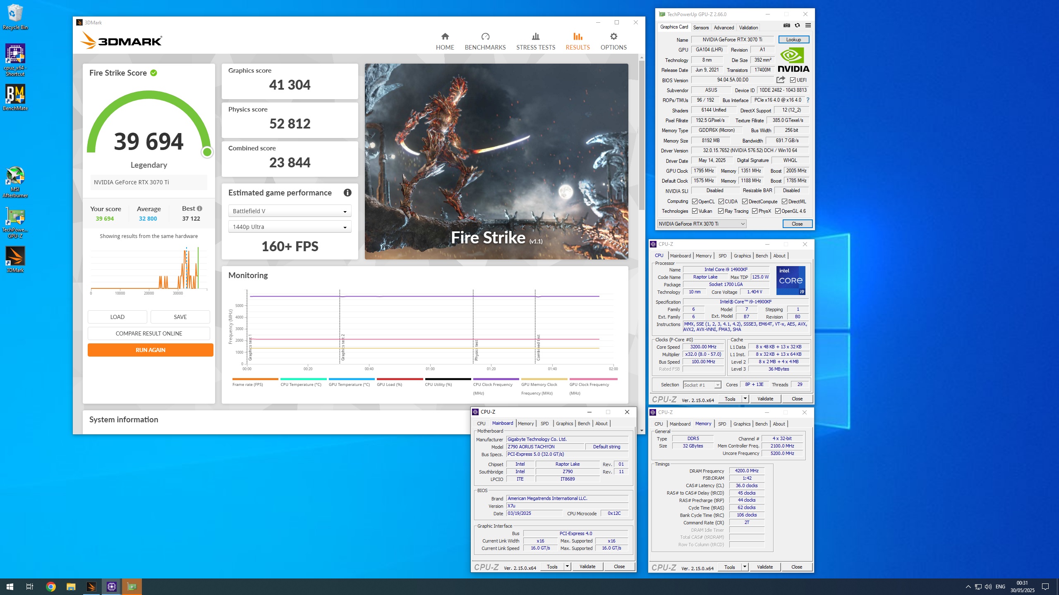This screenshot has height=595, width=1059.
Task: Open the Socket #1 selection dropdown in CPU-Z
Action: pyautogui.click(x=702, y=385)
